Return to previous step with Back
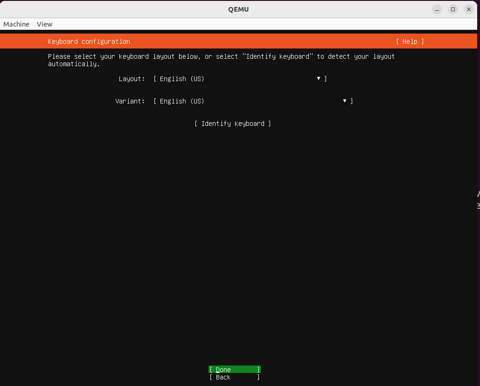The image size is (480, 386). 234,377
